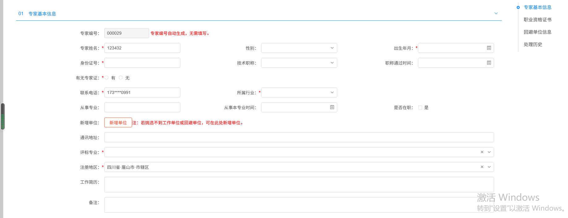Open the 性别 dropdown

(x=299, y=48)
